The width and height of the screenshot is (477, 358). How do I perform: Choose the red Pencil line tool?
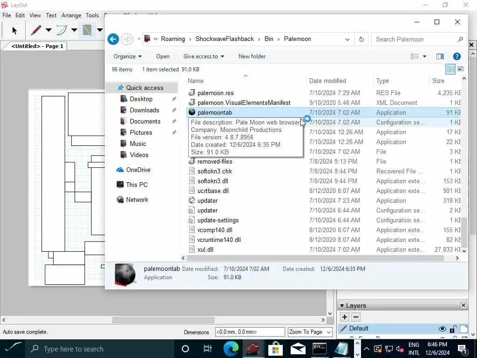point(36,30)
